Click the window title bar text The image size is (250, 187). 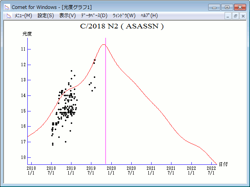[52, 7]
